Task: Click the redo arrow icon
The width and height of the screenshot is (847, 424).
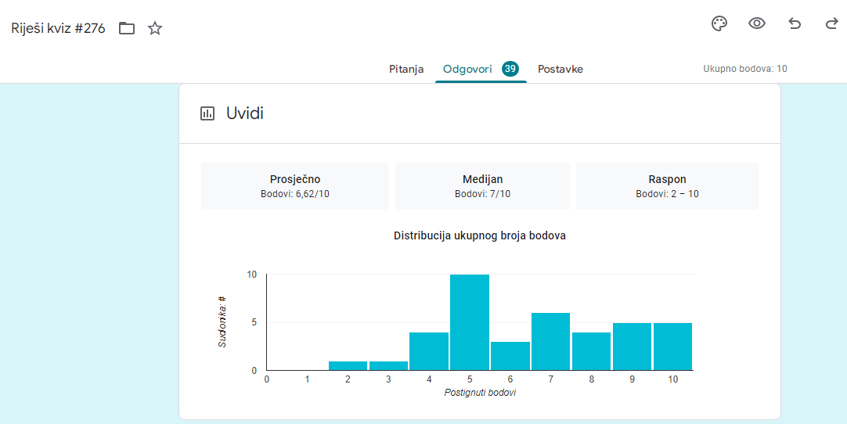Action: click(x=831, y=23)
